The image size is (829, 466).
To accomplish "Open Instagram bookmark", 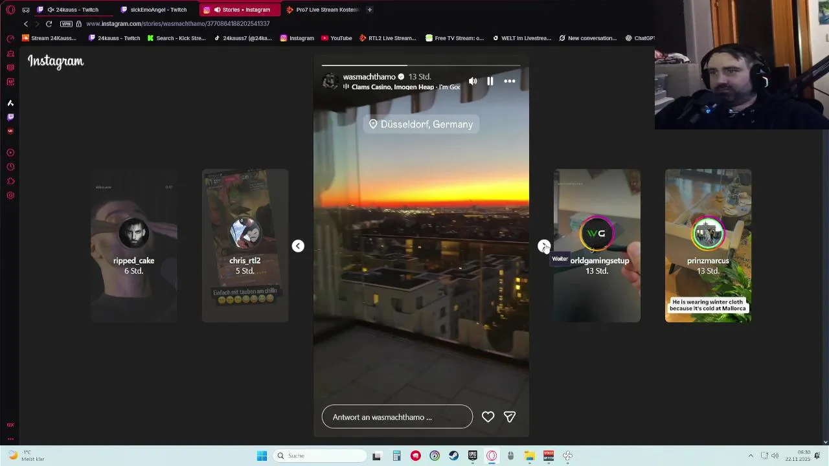I will click(297, 38).
